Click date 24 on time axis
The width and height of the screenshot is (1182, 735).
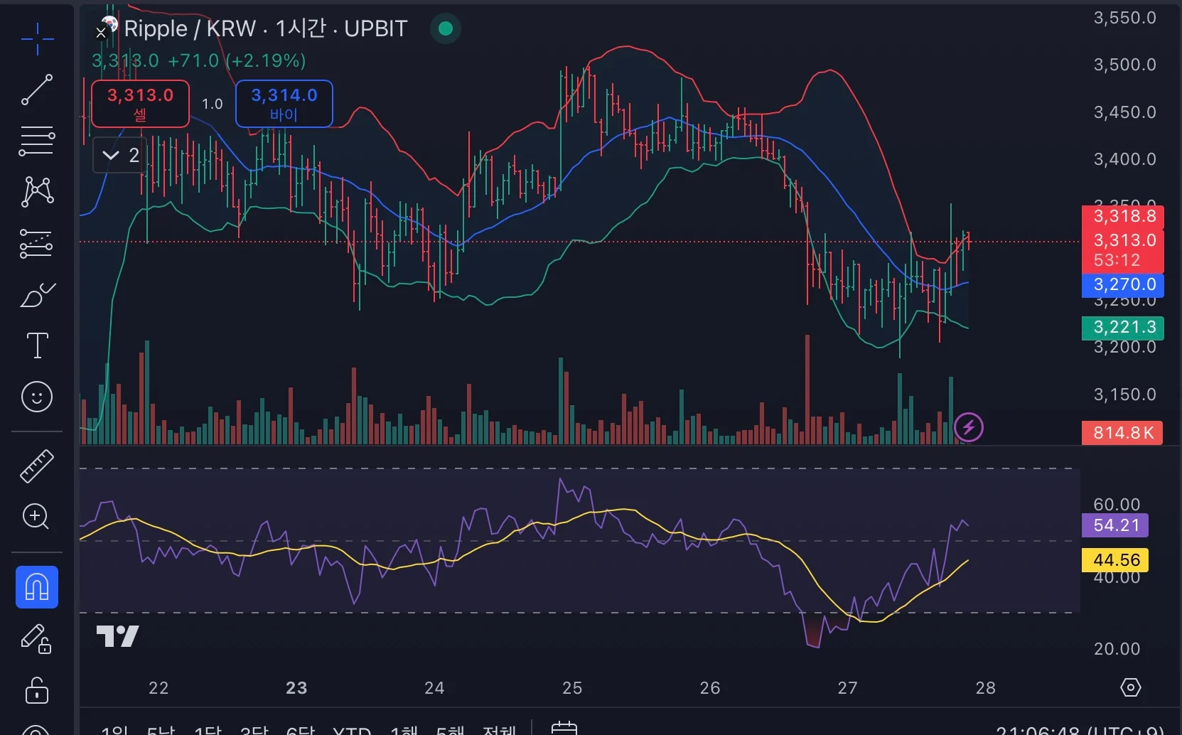click(x=434, y=688)
